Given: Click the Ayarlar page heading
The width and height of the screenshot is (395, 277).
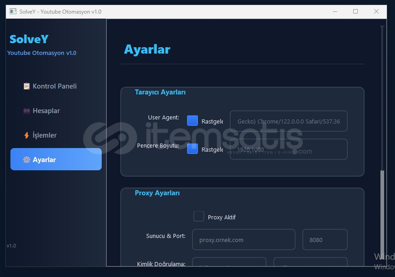Looking at the screenshot, I should (147, 49).
